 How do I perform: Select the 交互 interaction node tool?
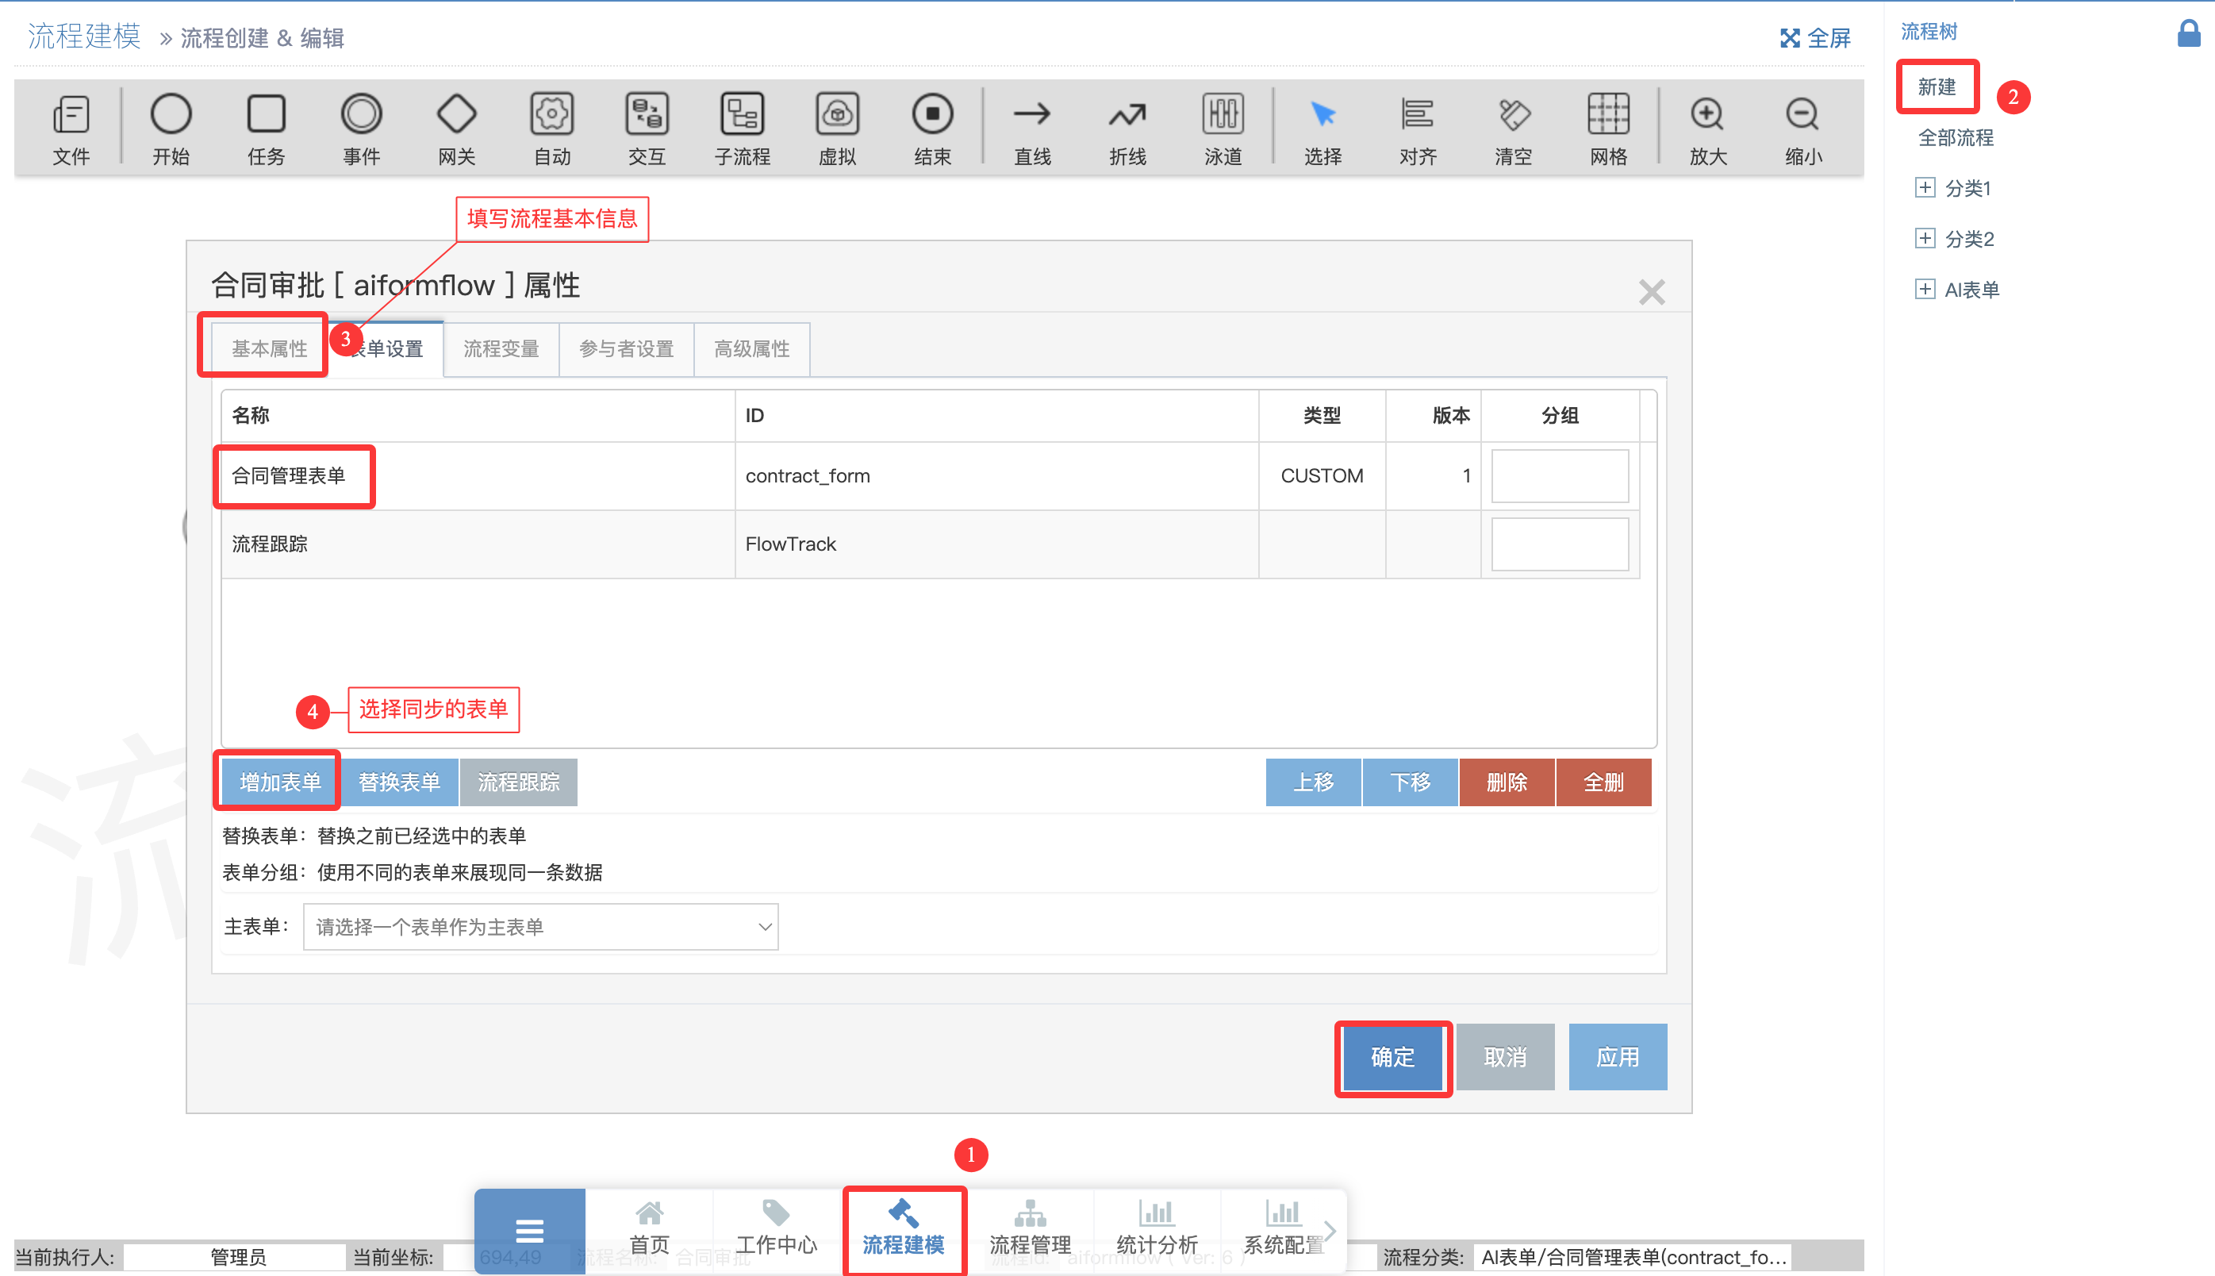point(647,129)
